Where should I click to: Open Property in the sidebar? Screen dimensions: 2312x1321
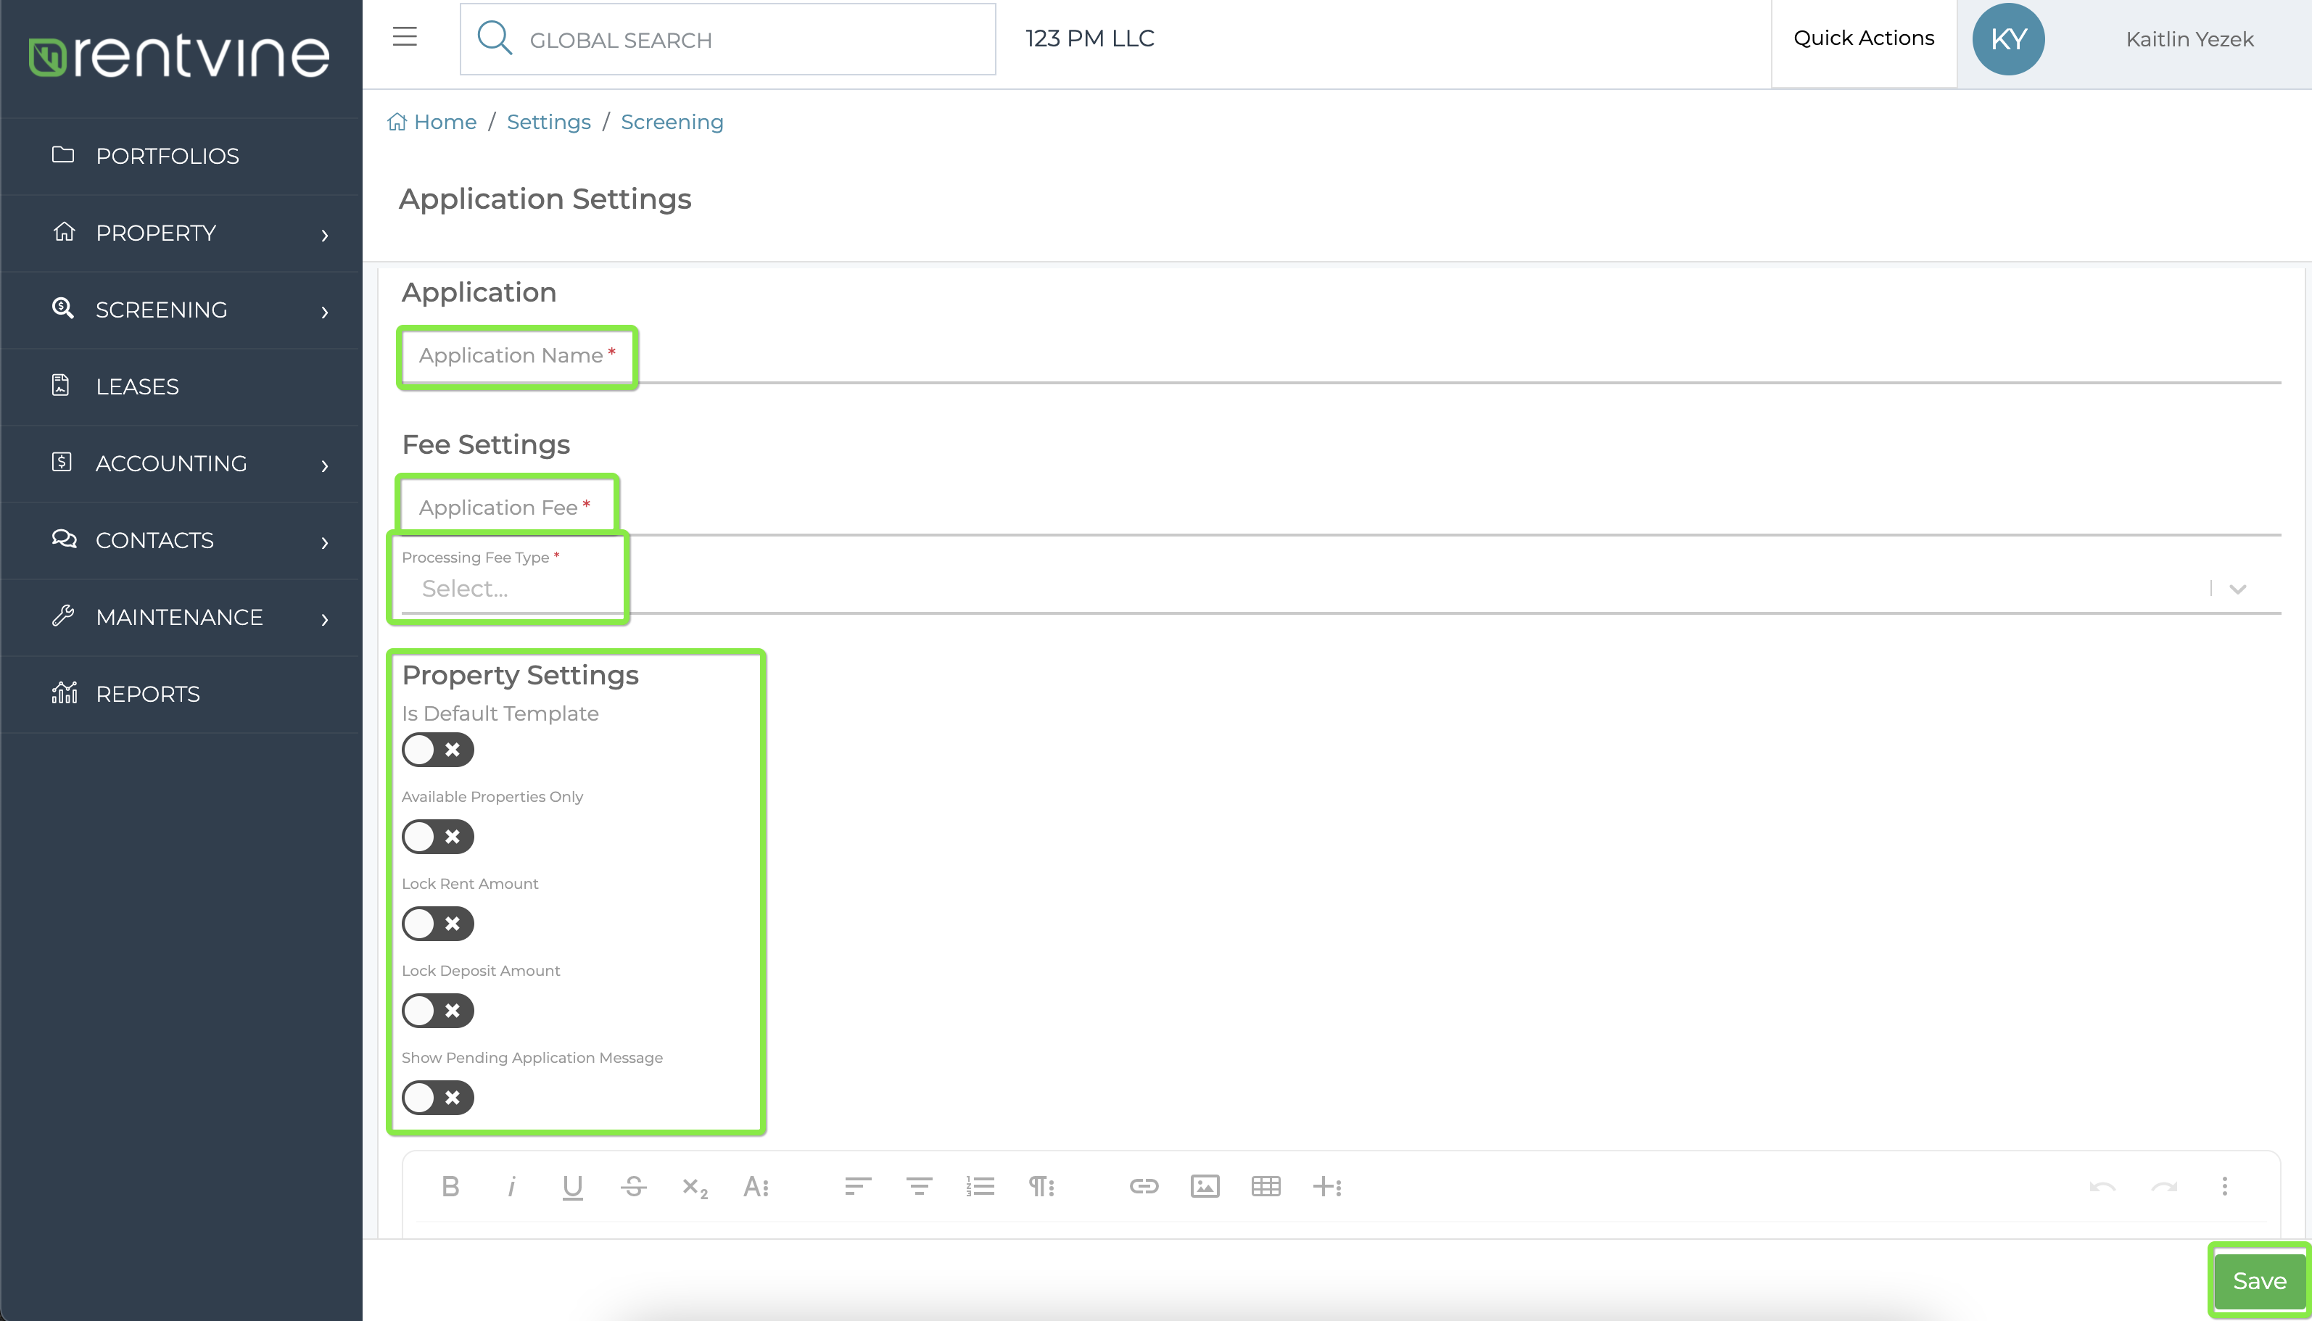(181, 233)
